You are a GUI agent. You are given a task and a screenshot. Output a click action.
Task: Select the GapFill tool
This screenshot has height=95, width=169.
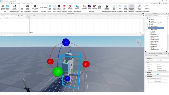[x=89, y=7]
